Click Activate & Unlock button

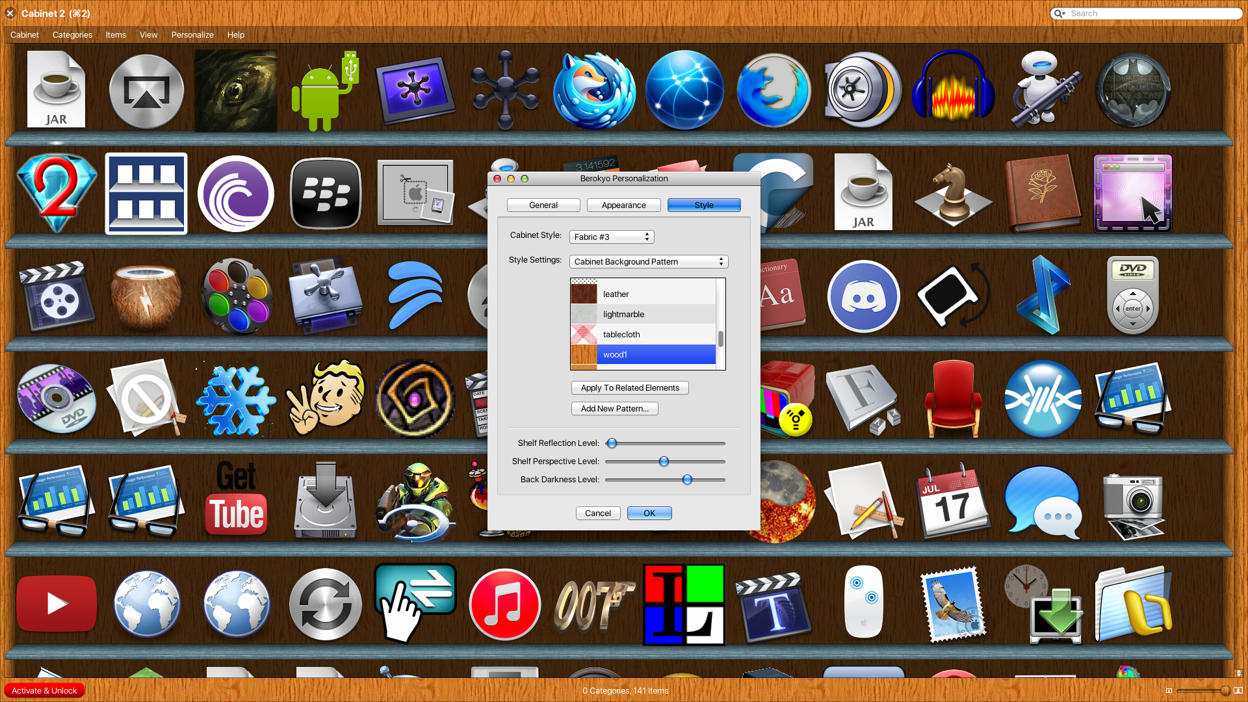point(44,691)
